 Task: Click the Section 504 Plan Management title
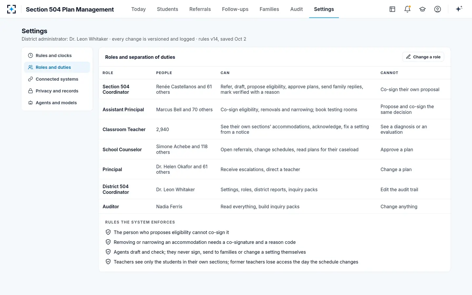pos(70,10)
